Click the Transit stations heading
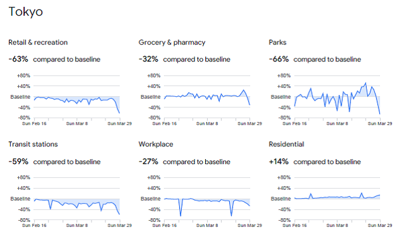This screenshot has height=232, width=404. pyautogui.click(x=33, y=144)
